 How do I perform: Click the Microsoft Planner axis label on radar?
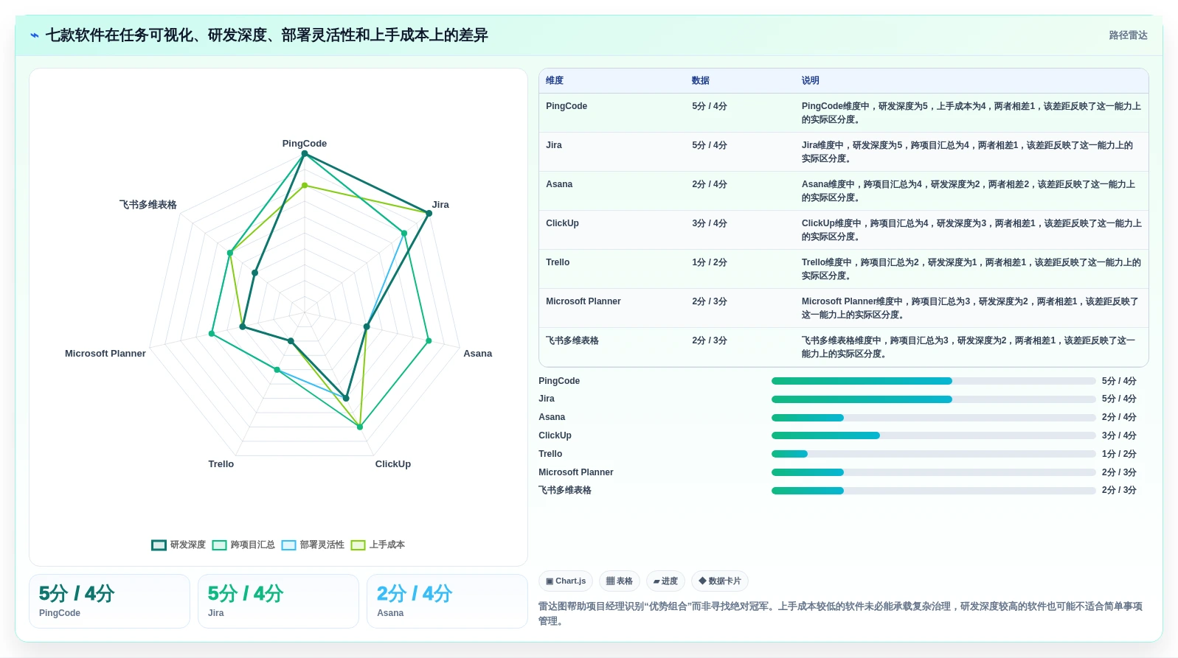105,354
